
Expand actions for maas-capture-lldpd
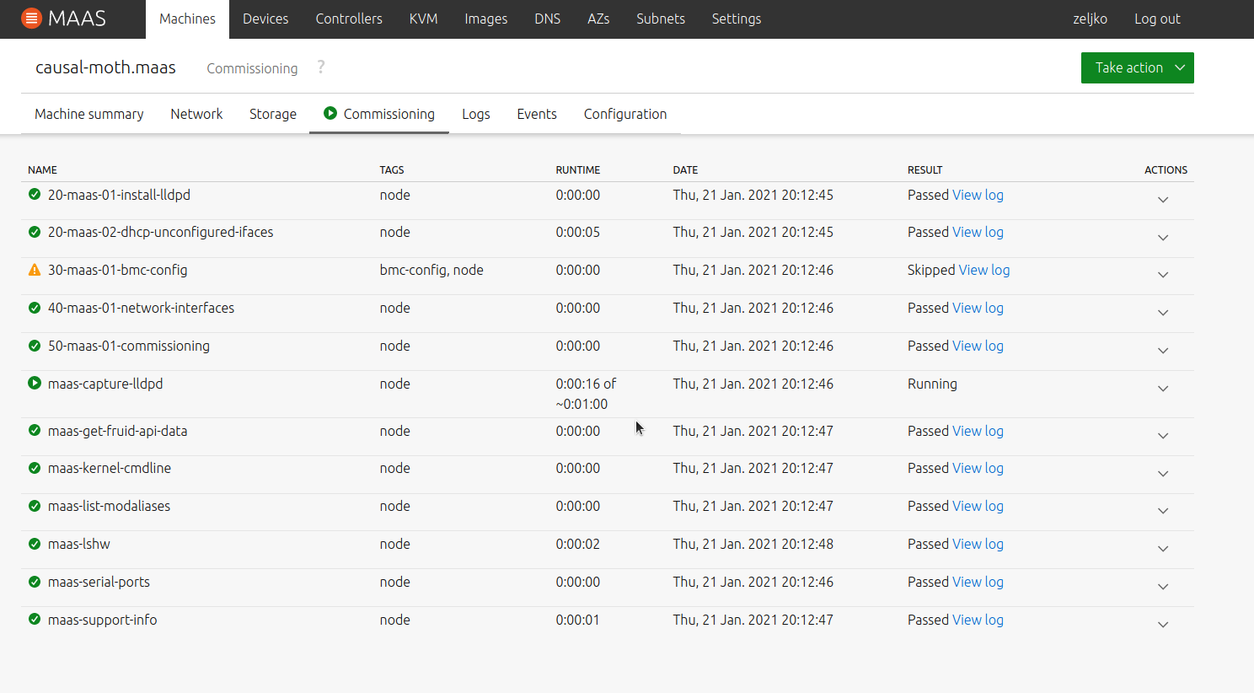click(1163, 389)
